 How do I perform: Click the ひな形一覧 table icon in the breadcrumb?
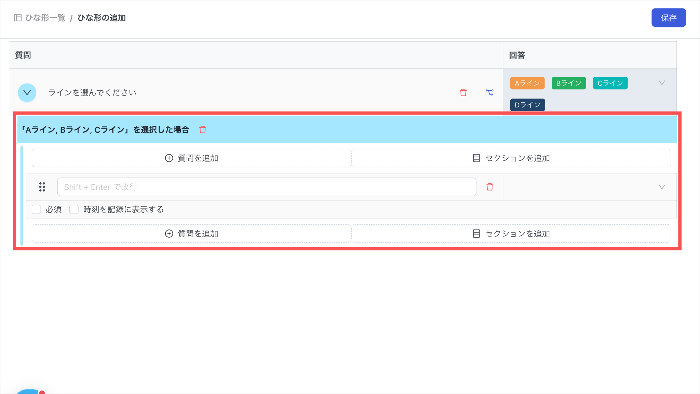[x=18, y=18]
